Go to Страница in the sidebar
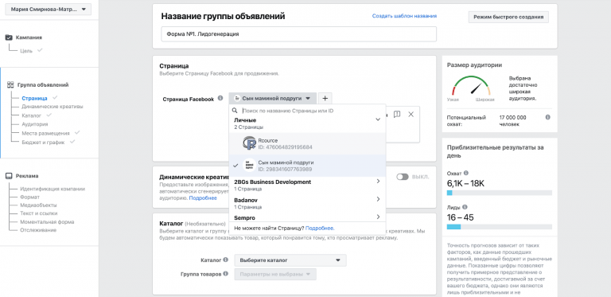Viewport: 611px width, 297px height. tap(34, 98)
